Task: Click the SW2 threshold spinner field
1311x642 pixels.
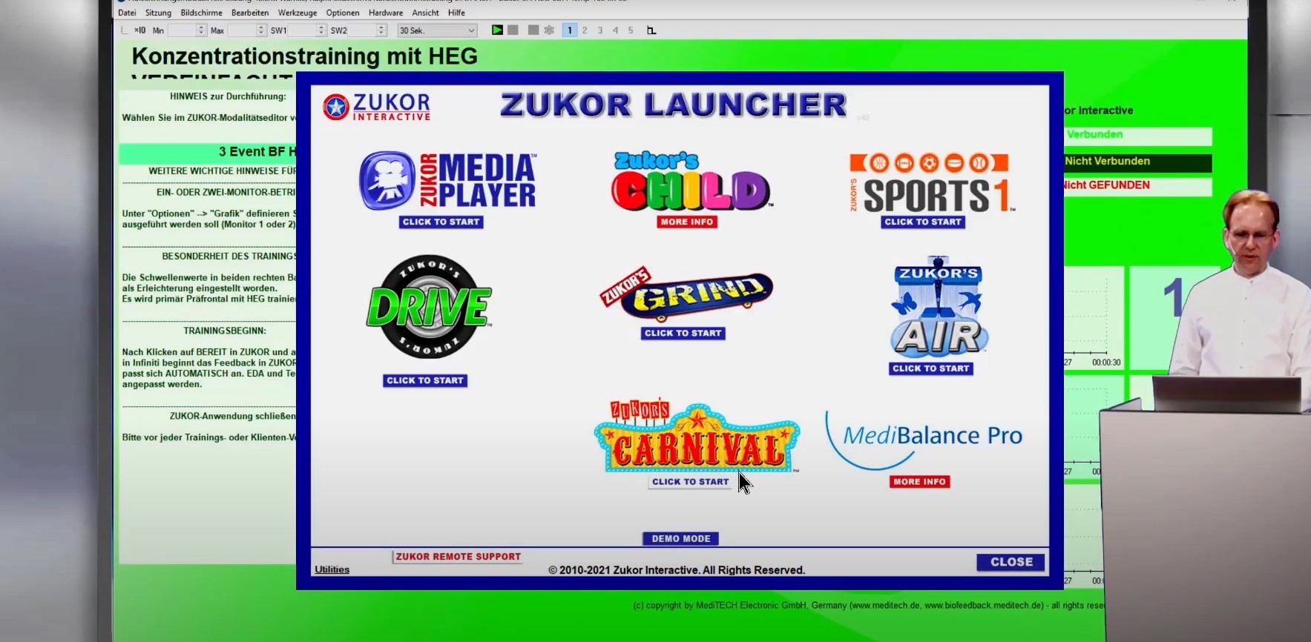Action: [367, 30]
